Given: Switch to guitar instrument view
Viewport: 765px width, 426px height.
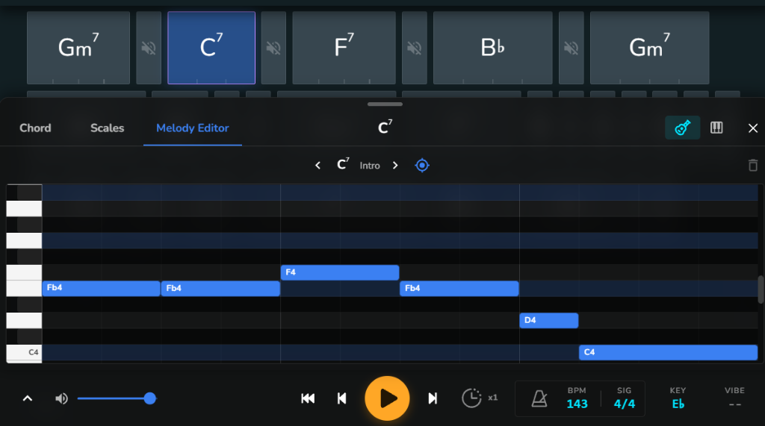Looking at the screenshot, I should [x=683, y=128].
